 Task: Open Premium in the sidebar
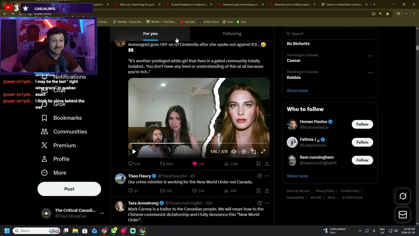[x=58, y=146]
